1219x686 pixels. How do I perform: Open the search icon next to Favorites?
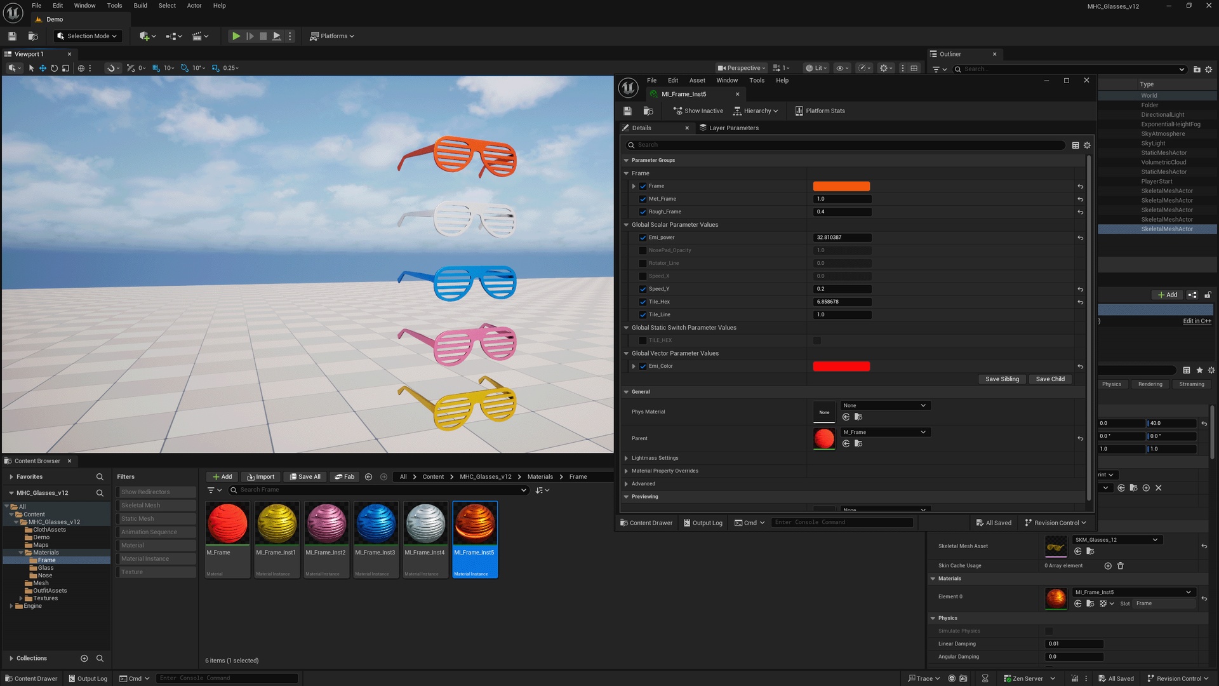click(100, 476)
